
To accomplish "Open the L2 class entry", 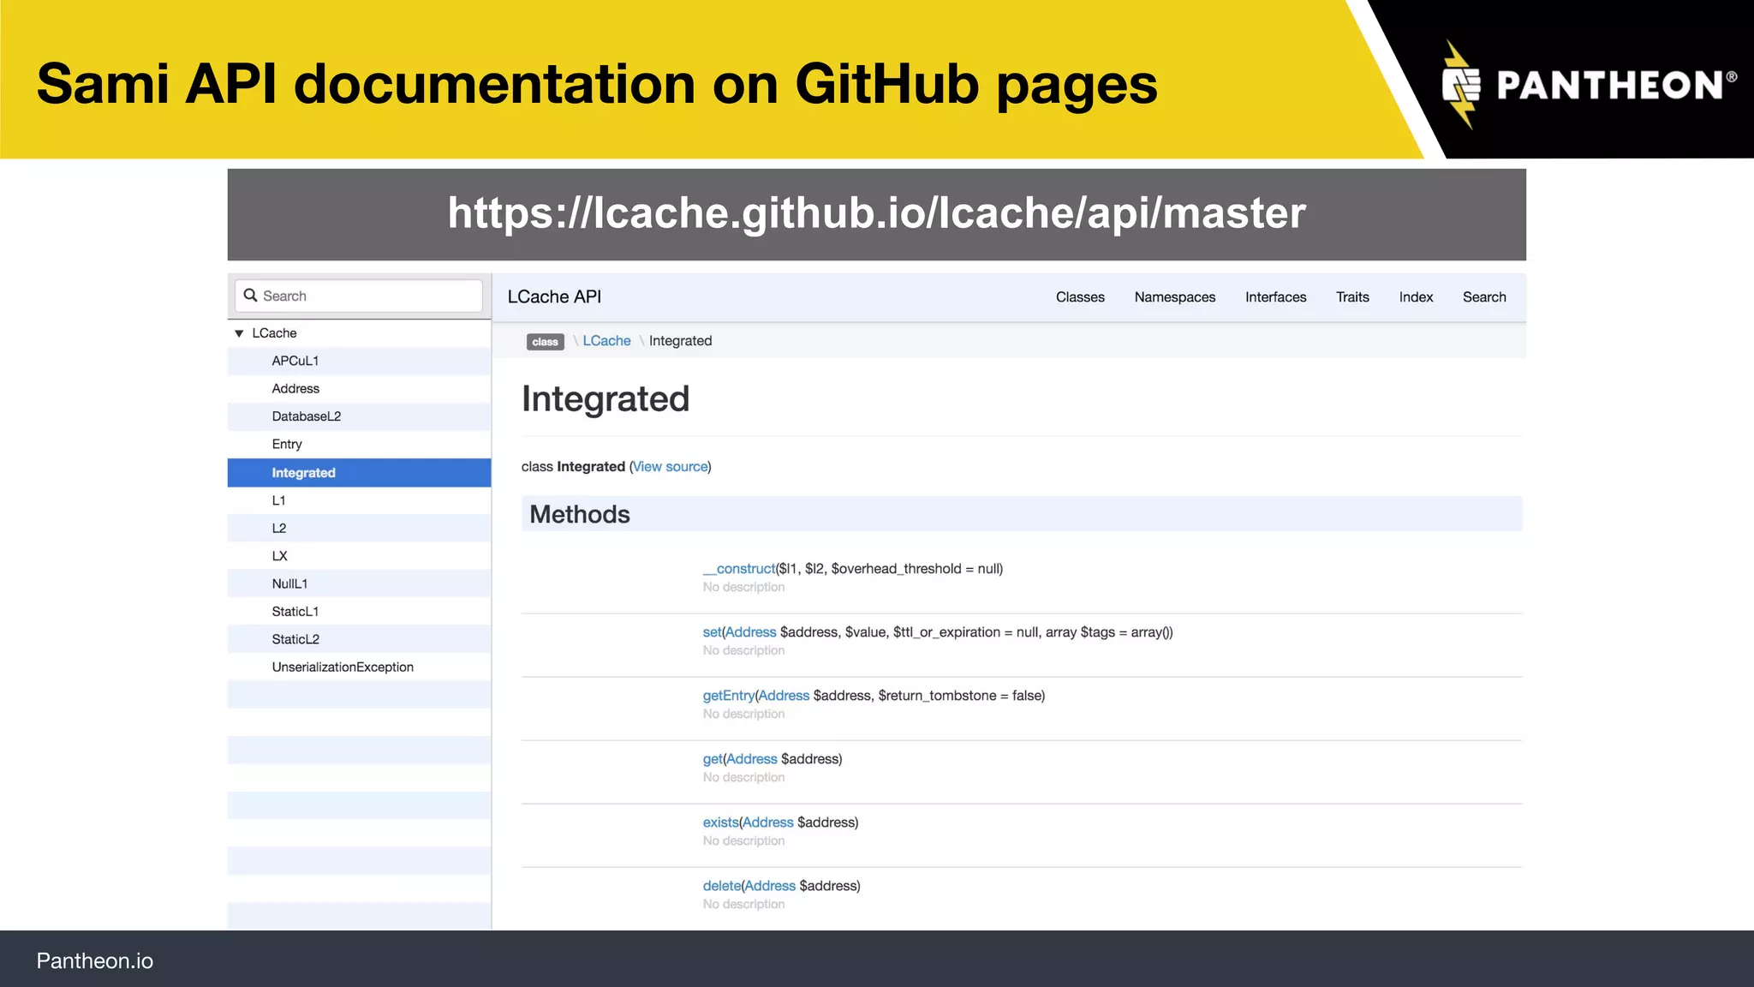I will coord(279,528).
